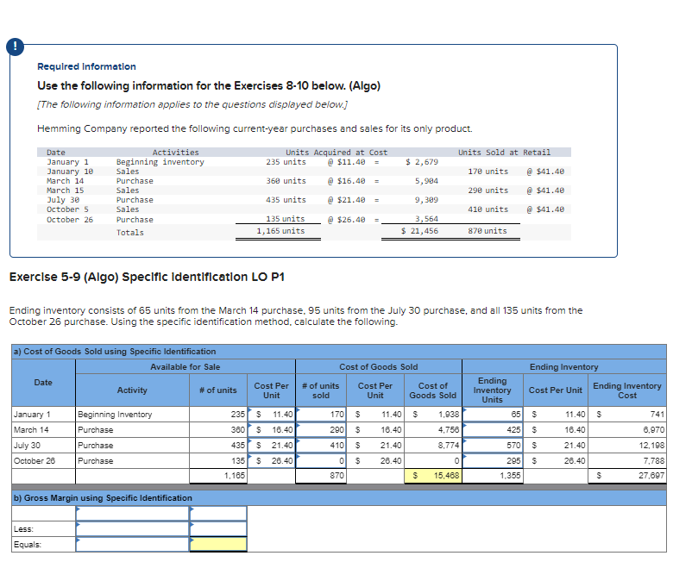Click '870 units' total in info table

point(488,230)
